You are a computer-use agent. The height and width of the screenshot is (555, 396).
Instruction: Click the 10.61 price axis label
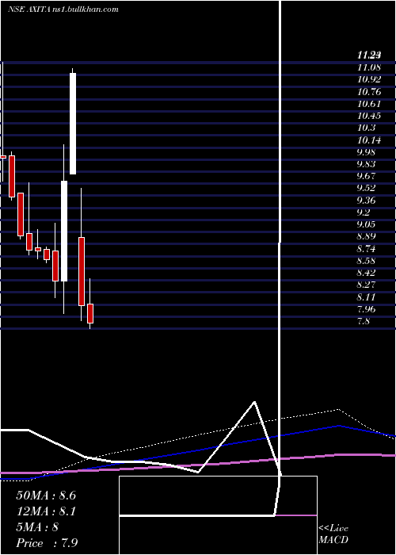(369, 104)
